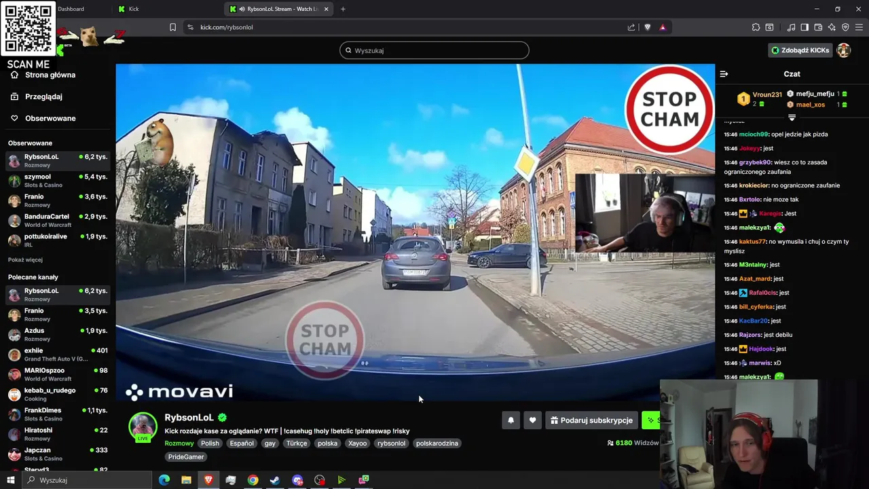This screenshot has width=869, height=489.
Task: Select the PrideGamer tag
Action: [x=186, y=457]
